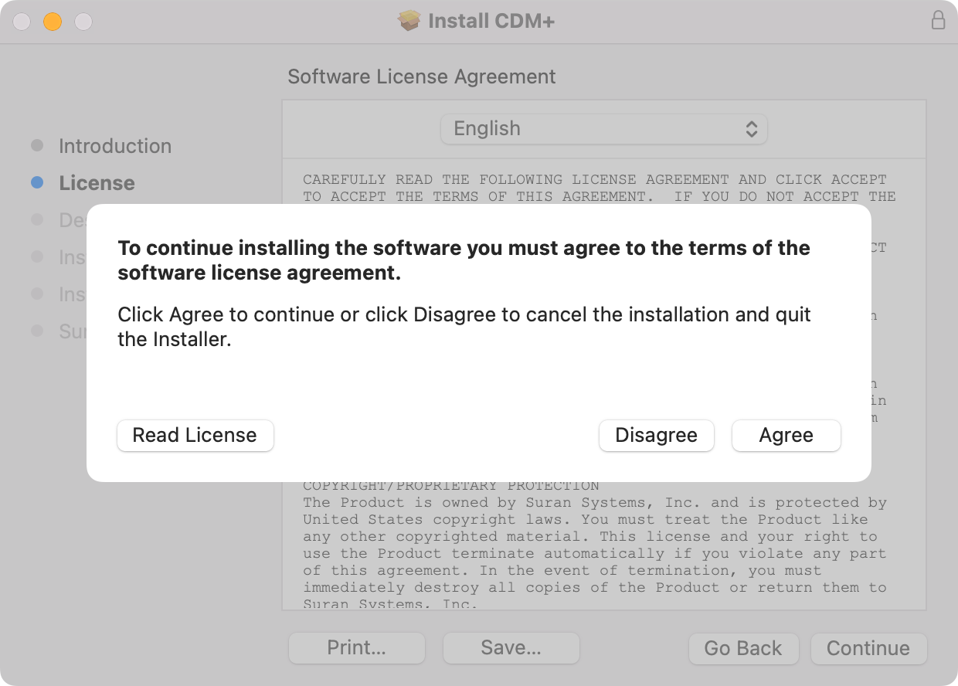Select the Introduction step in the sidebar

click(x=115, y=146)
